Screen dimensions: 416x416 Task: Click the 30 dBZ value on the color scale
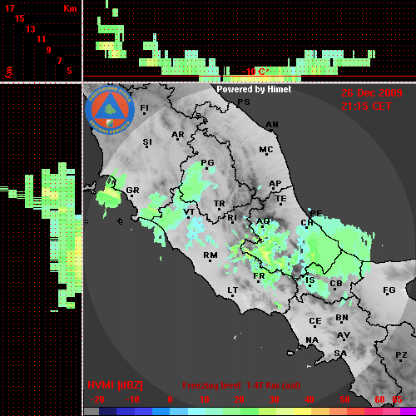pos(274,399)
